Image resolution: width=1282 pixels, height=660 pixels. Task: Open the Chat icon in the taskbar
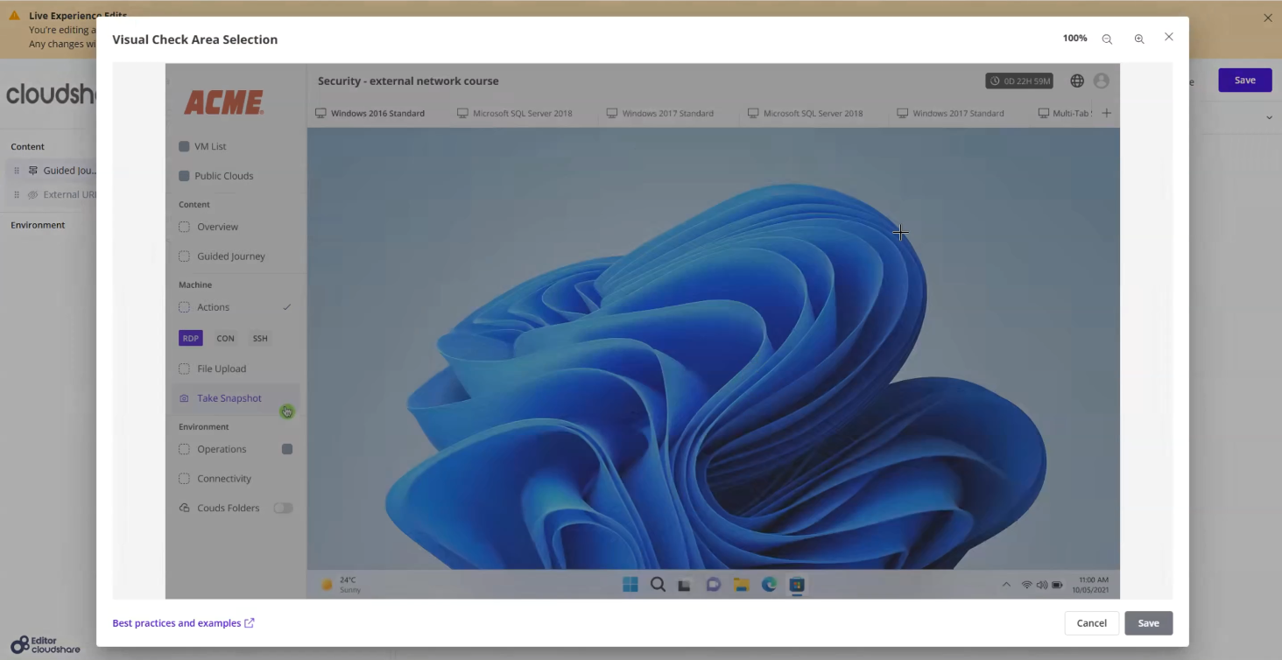713,585
